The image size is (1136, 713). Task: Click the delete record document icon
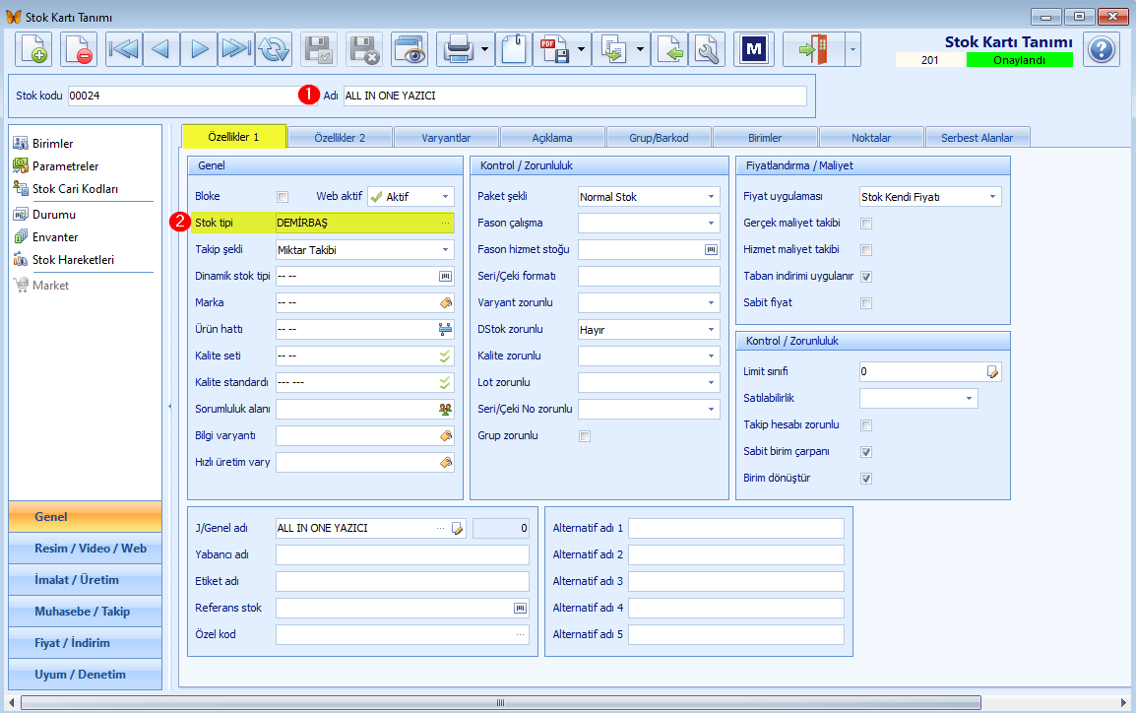click(x=78, y=49)
